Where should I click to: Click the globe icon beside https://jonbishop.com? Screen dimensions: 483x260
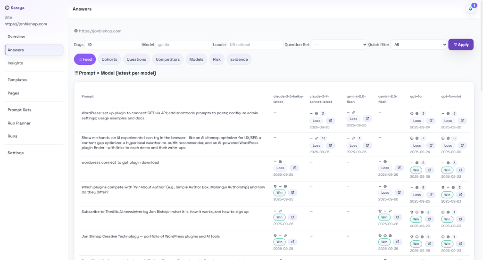[76, 31]
